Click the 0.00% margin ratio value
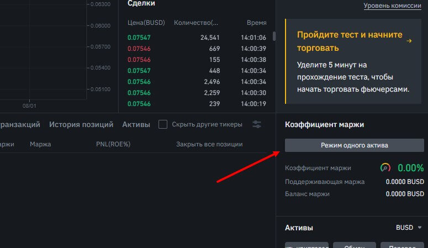This screenshot has height=248, width=428. [410, 167]
